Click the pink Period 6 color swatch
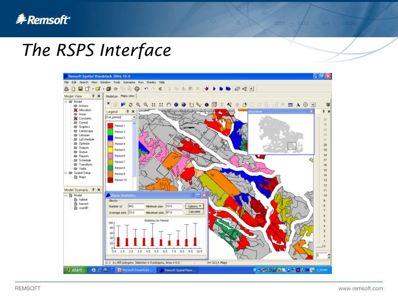Screen dimensions: 398x298 (x=110, y=156)
